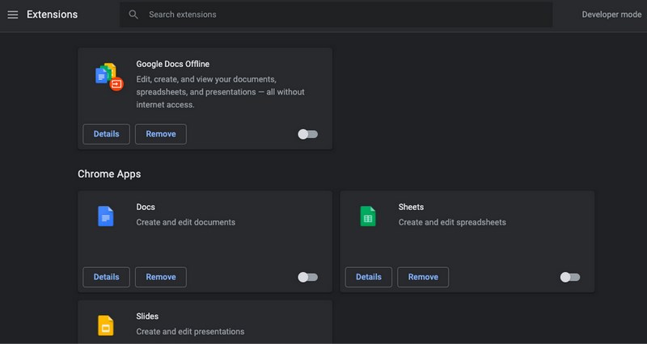This screenshot has width=647, height=344.
Task: Click the Docs app title text
Action: 146,207
